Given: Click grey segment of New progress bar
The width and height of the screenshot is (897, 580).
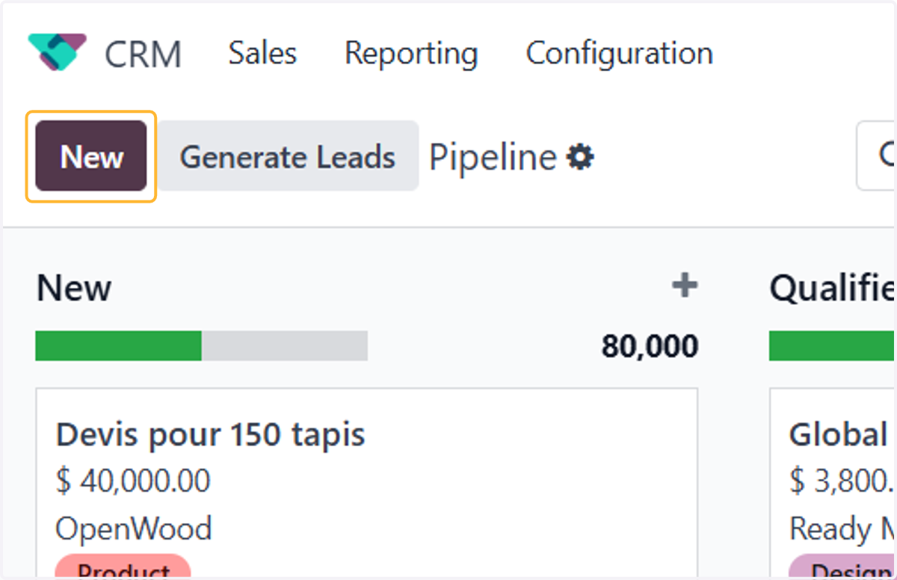Looking at the screenshot, I should pos(284,346).
